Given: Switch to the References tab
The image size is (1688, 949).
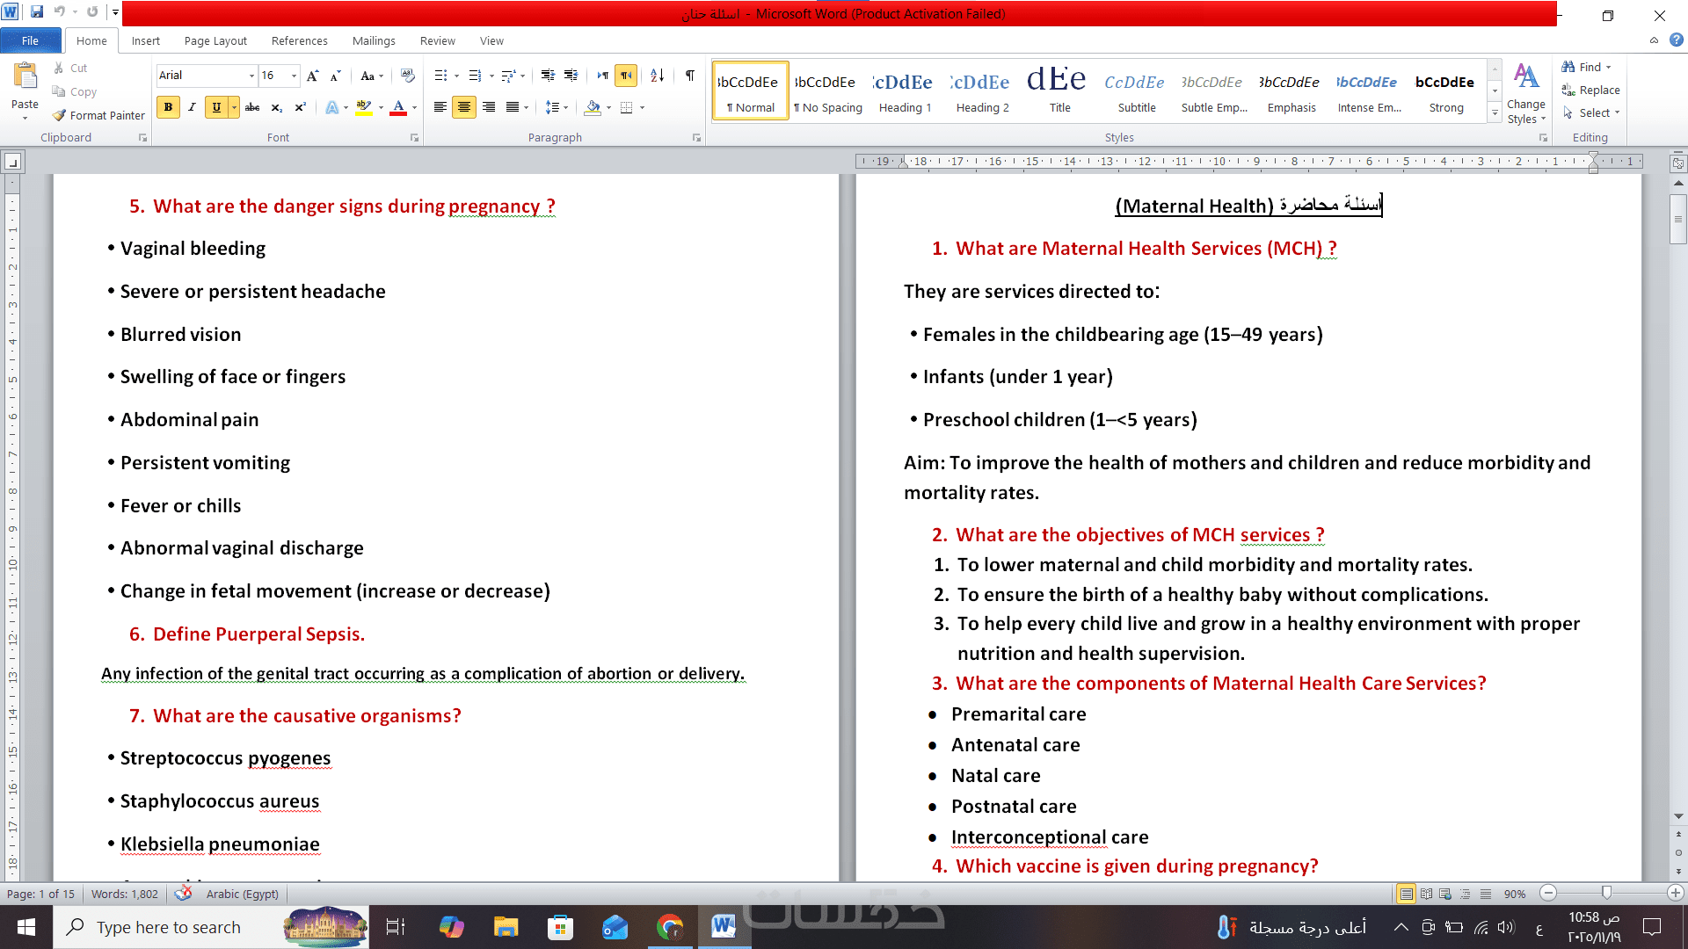Looking at the screenshot, I should click(299, 40).
